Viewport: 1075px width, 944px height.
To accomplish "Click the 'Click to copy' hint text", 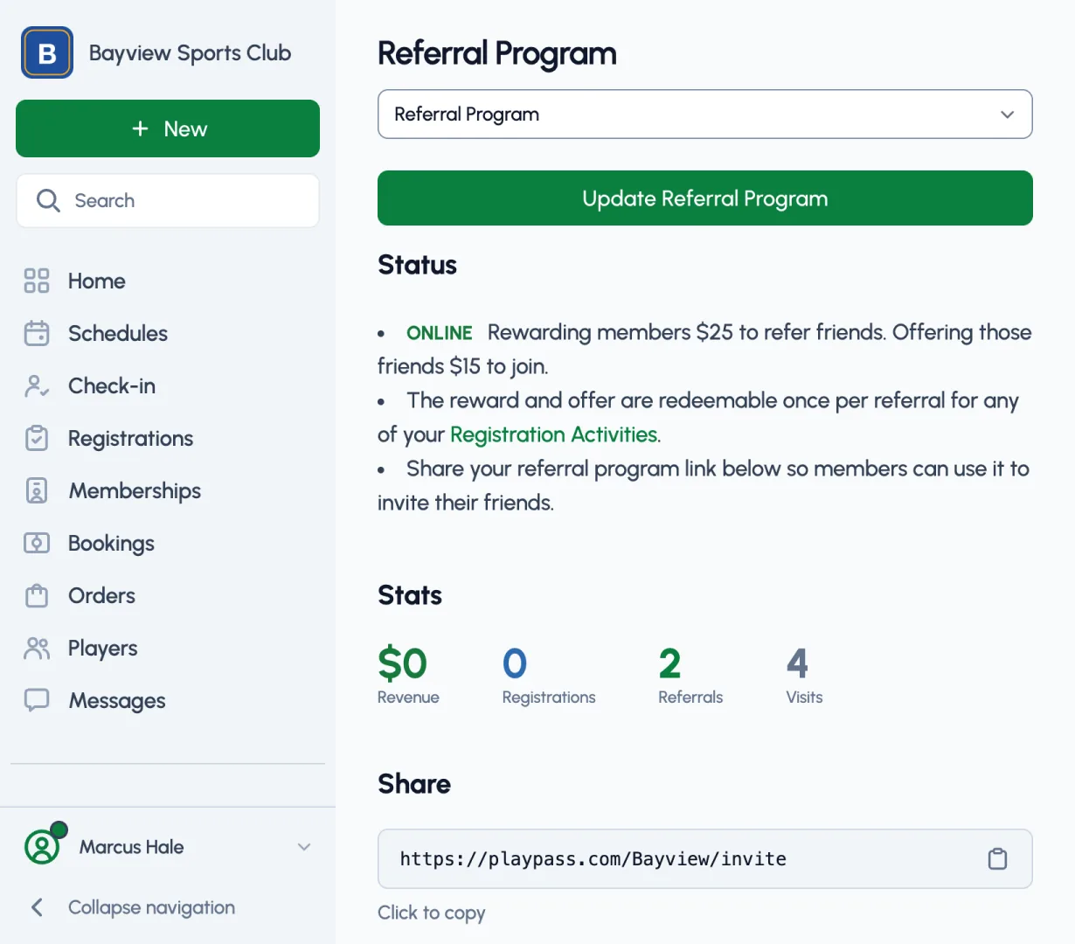I will [431, 913].
